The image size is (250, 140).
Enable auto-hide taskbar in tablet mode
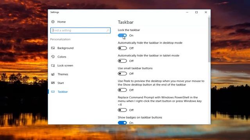click(x=122, y=61)
